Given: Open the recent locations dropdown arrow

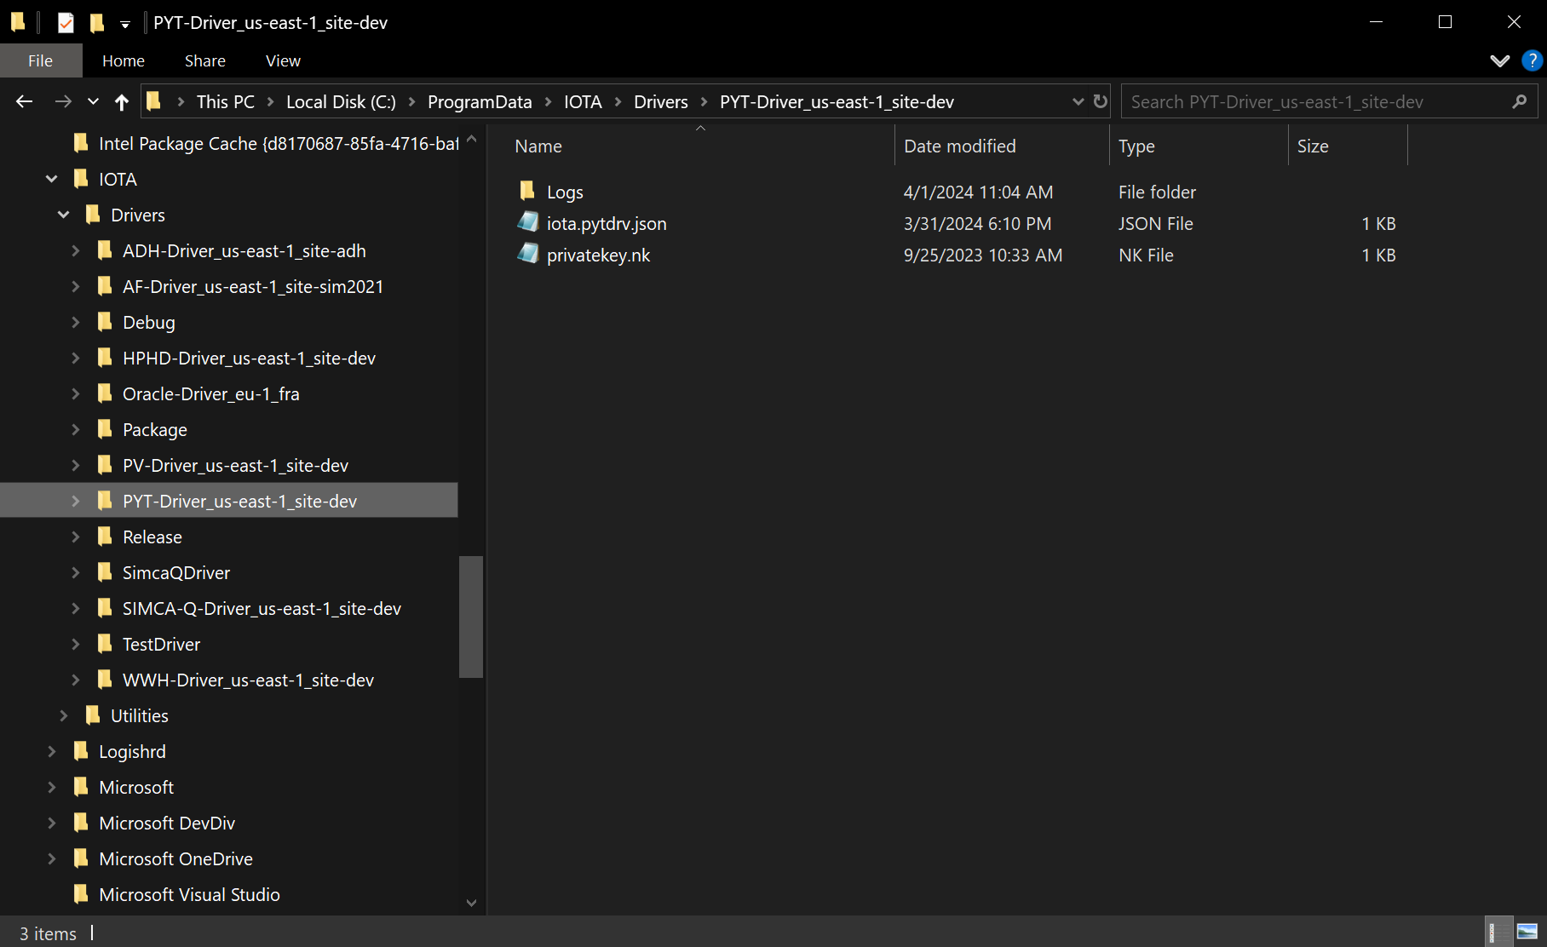Looking at the screenshot, I should tap(93, 102).
